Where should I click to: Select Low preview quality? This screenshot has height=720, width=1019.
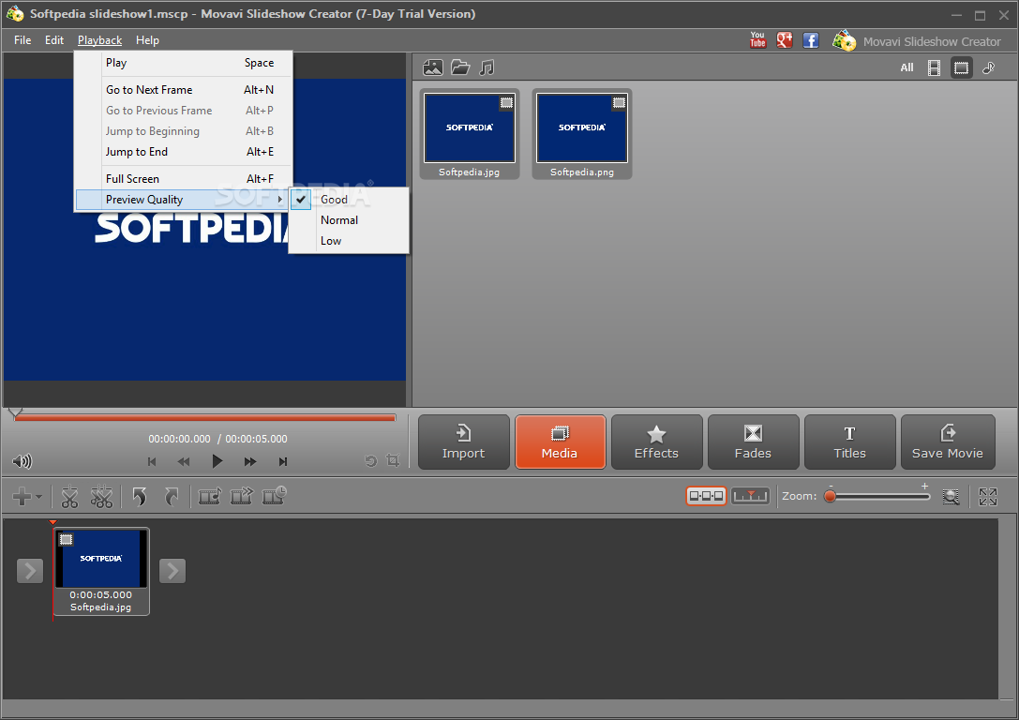[349, 241]
